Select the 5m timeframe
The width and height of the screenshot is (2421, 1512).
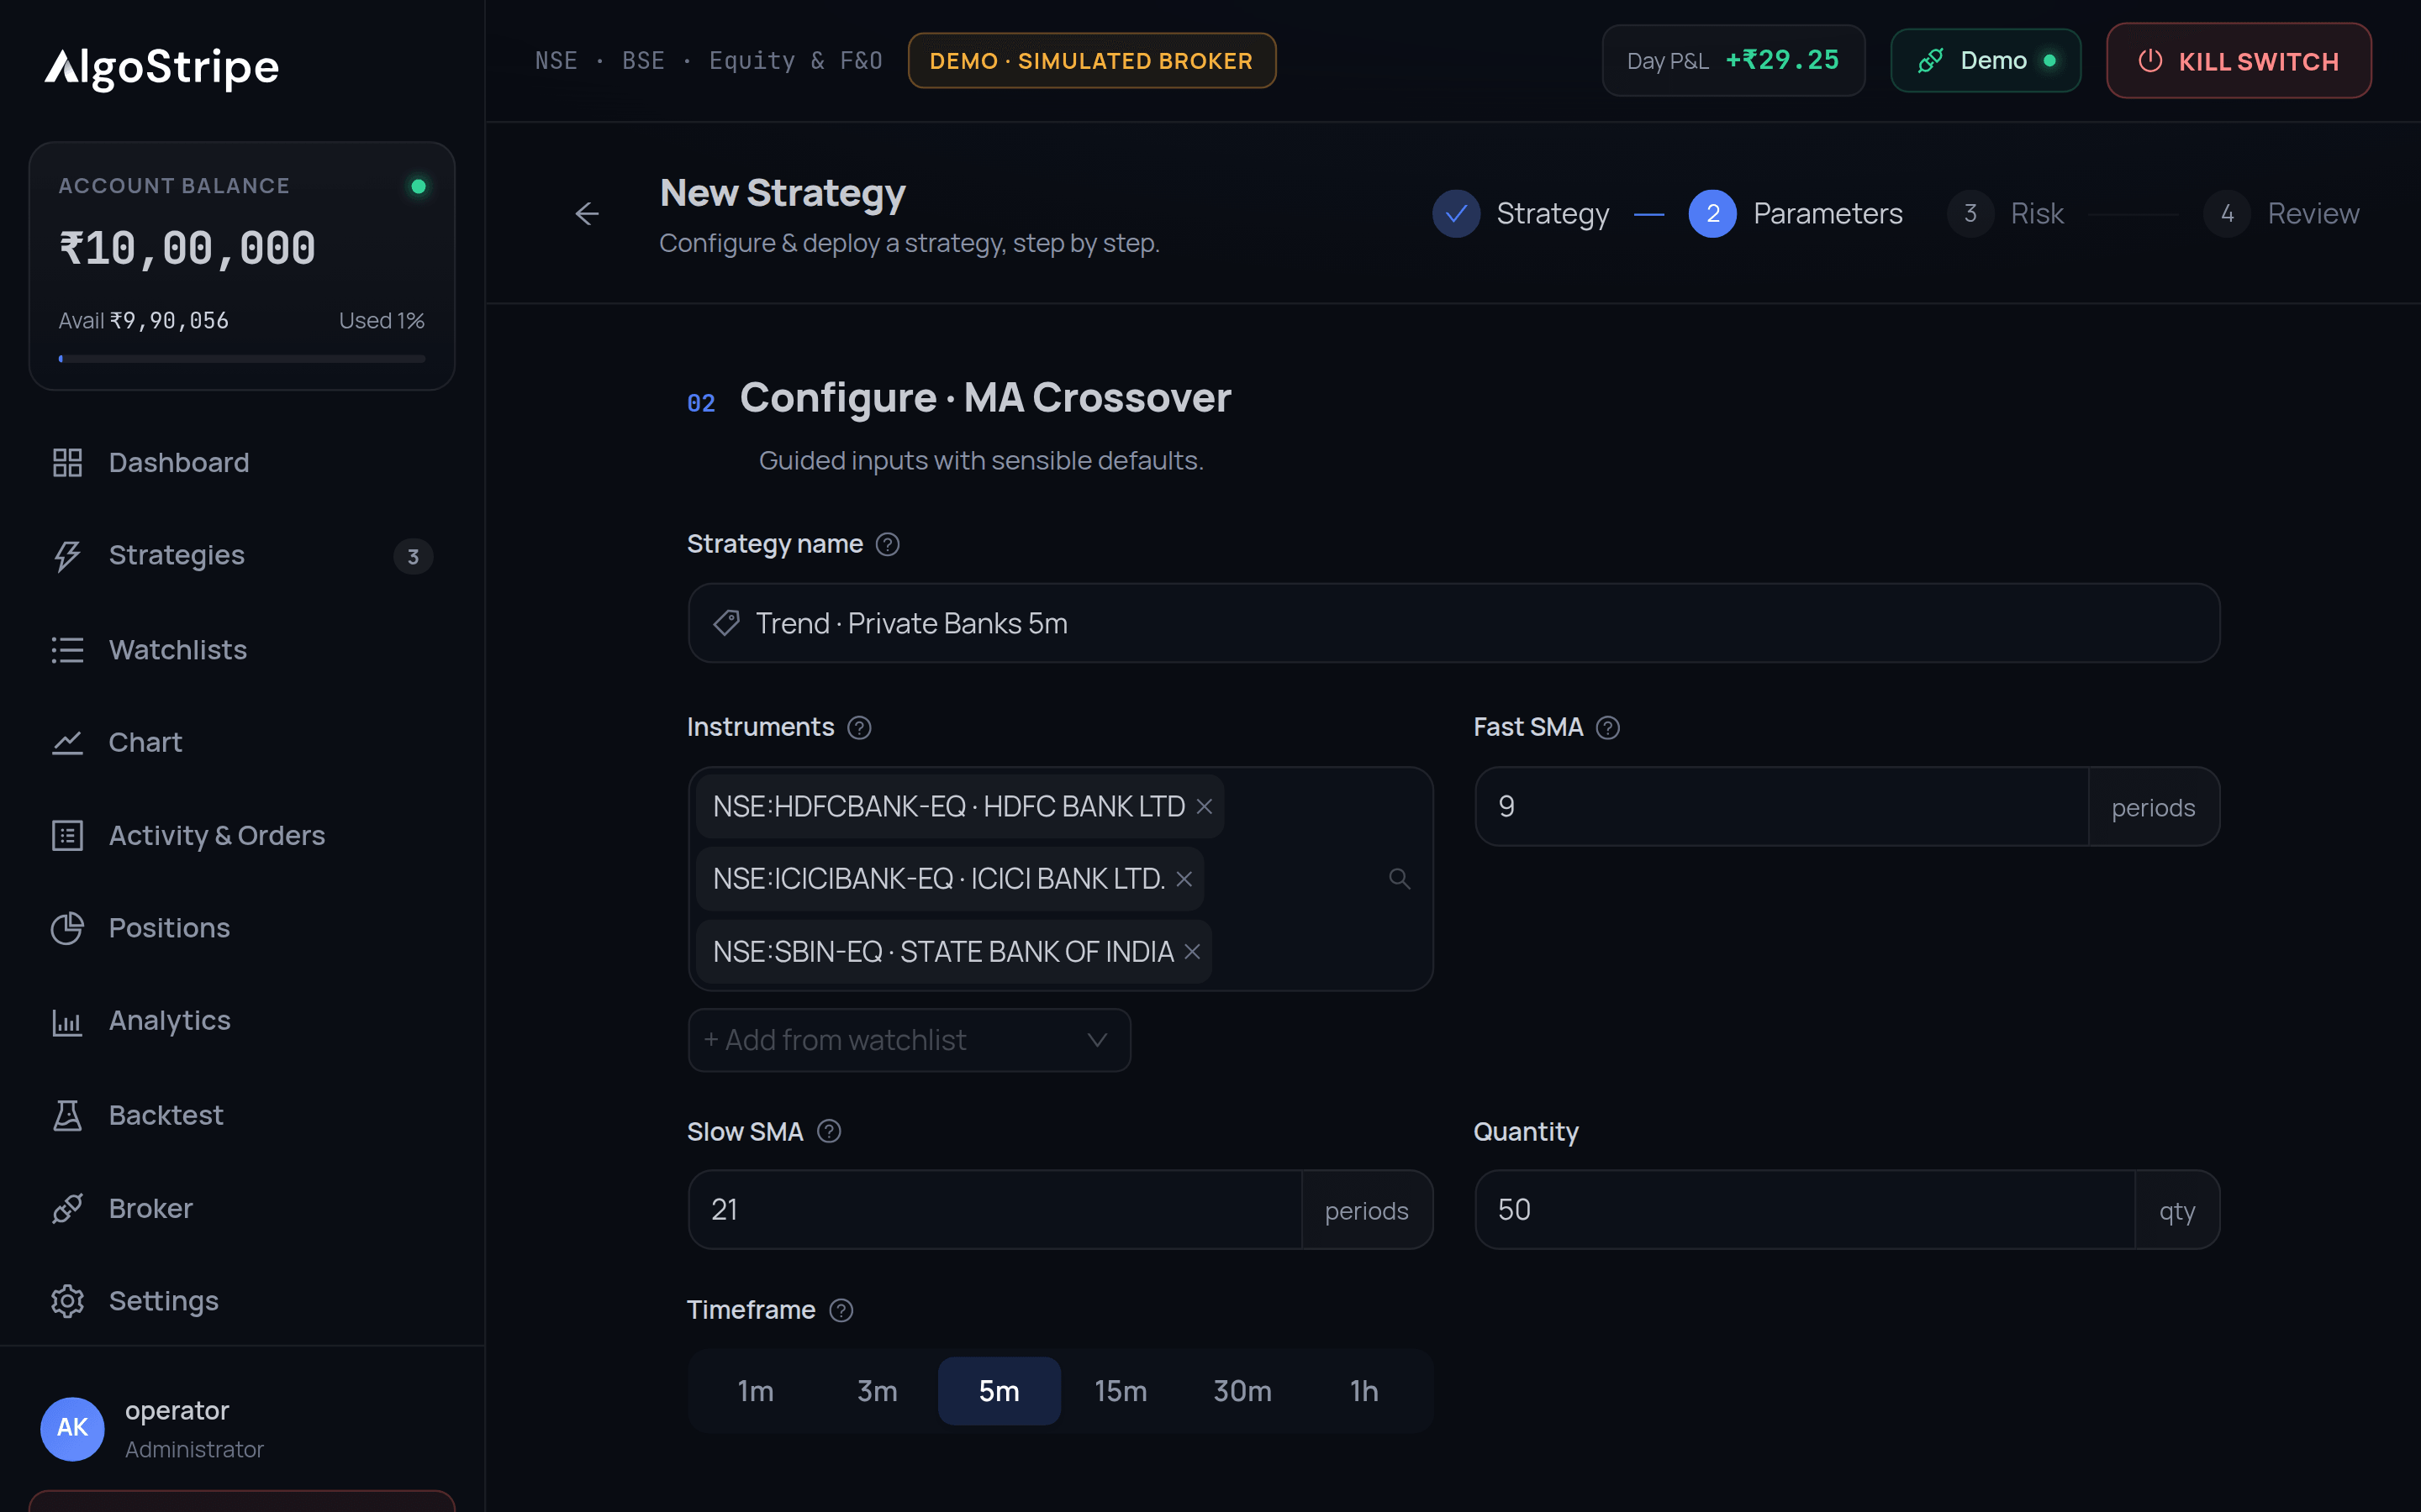pyautogui.click(x=1000, y=1391)
